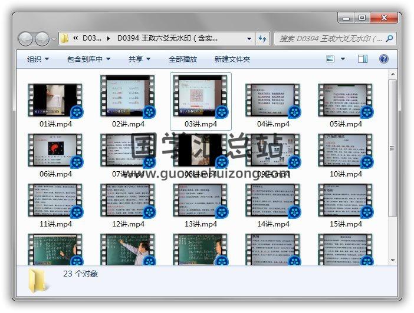Image resolution: width=414 pixels, height=313 pixels.
Task: Toggle the preview pane button
Action: [x=363, y=59]
